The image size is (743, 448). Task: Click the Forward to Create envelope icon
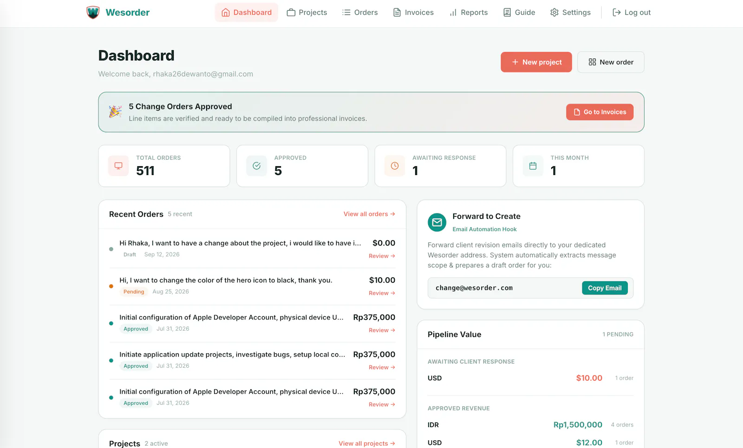pos(437,222)
